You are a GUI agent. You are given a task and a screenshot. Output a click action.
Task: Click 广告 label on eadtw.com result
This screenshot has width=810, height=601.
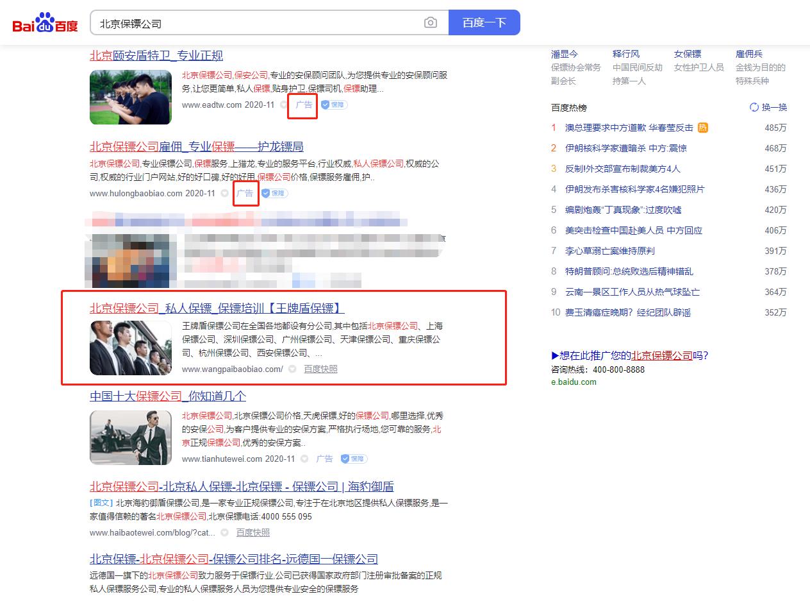pos(304,105)
